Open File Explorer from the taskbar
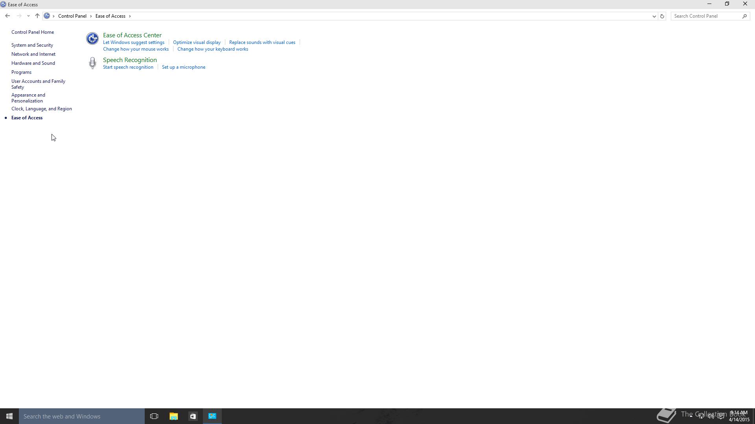Viewport: 755px width, 424px height. pos(173,416)
